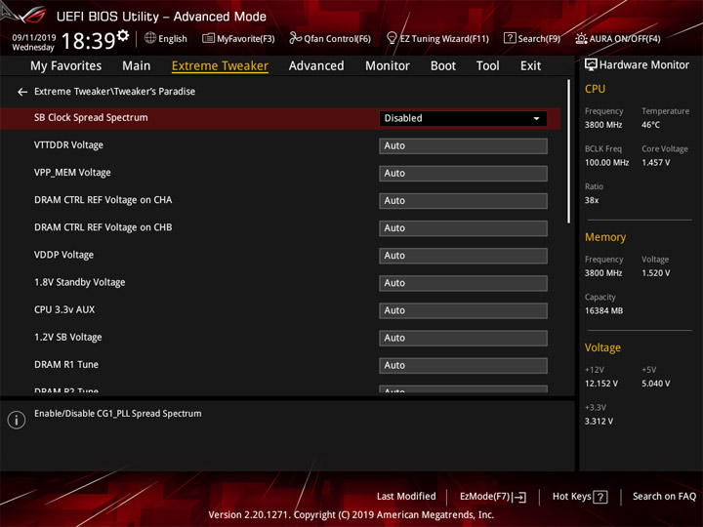This screenshot has width=703, height=527.
Task: Click the 1.2V SB Voltage Auto field
Action: click(x=463, y=338)
